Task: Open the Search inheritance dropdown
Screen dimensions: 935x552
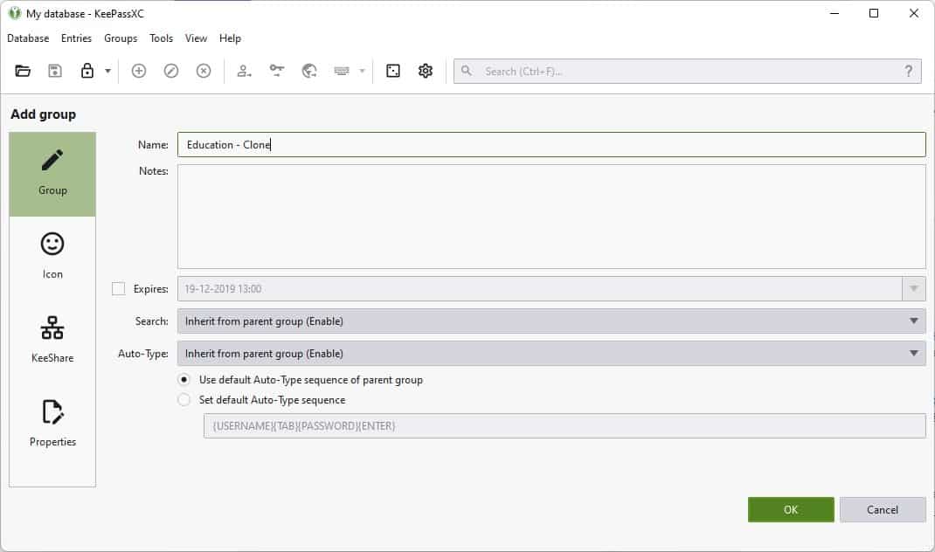Action: pos(914,321)
